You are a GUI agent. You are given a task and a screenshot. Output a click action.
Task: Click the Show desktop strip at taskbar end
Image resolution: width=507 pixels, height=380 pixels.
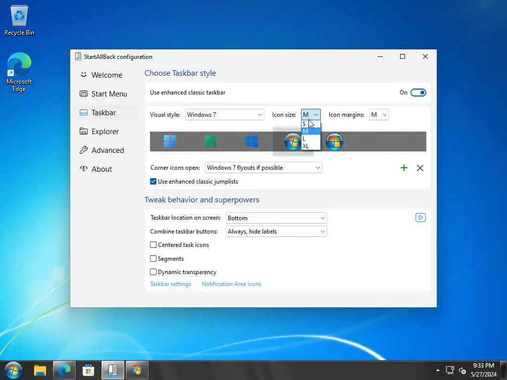[x=504, y=370]
